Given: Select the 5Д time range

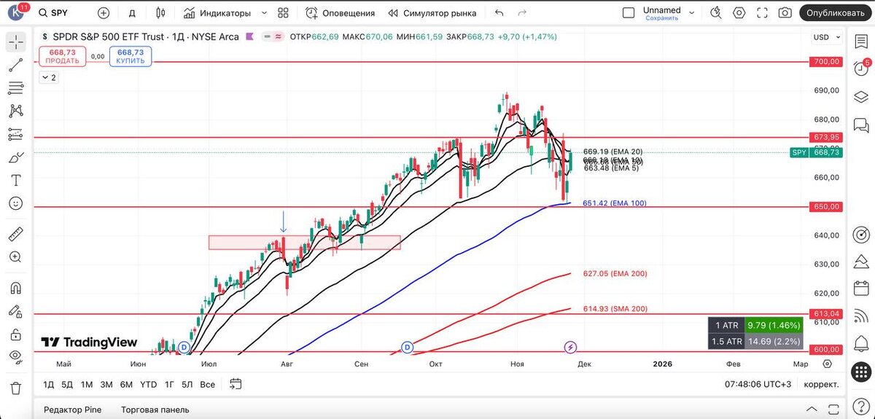Looking at the screenshot, I should pos(67,384).
